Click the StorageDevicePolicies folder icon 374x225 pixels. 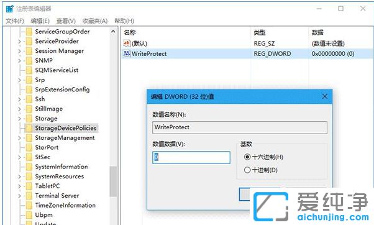(x=29, y=128)
